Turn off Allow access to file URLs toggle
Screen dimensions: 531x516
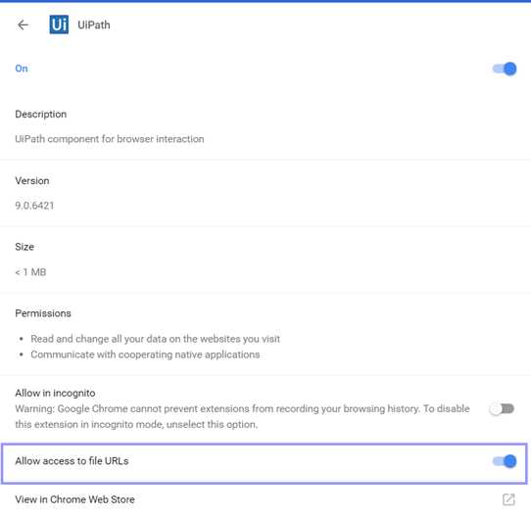click(x=505, y=461)
